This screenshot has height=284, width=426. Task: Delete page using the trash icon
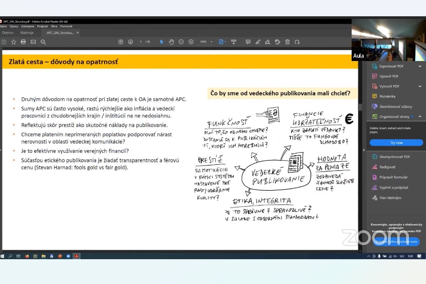pyautogui.click(x=288, y=42)
